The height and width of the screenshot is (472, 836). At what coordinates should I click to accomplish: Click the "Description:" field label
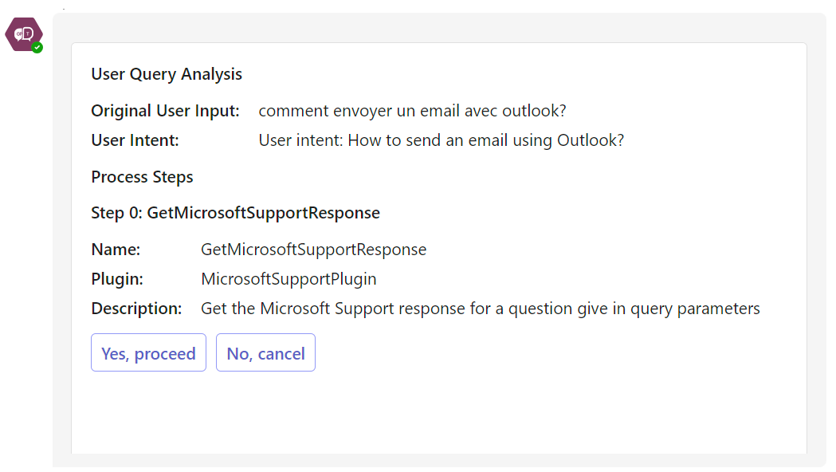click(136, 309)
